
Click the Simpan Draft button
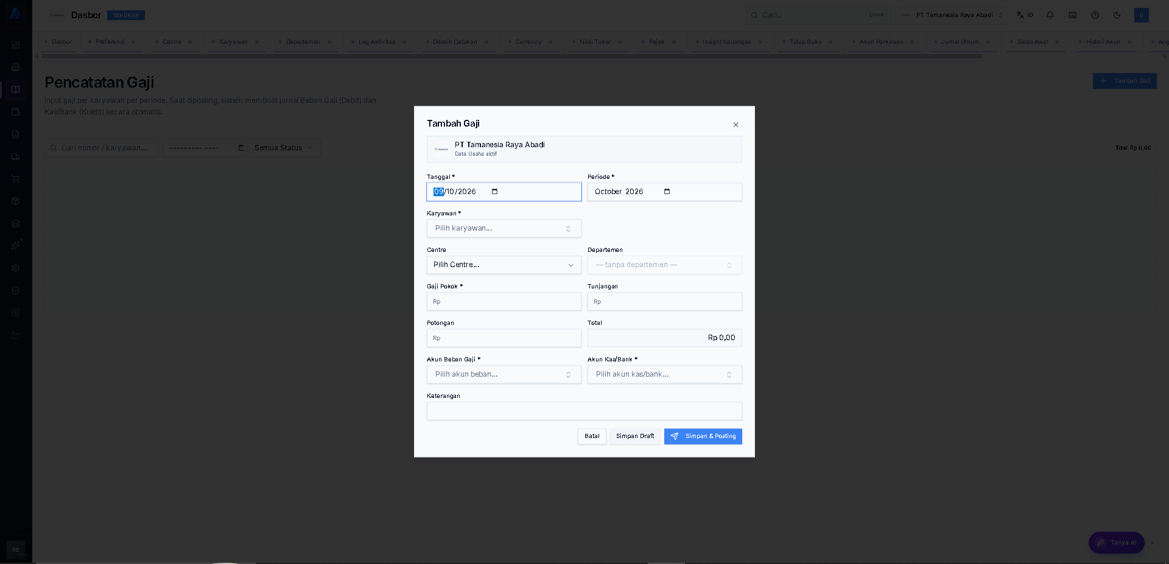635,436
